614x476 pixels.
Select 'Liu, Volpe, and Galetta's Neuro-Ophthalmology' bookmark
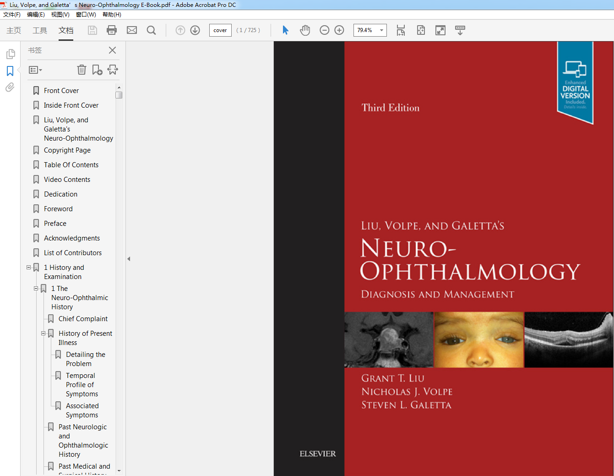coord(78,129)
